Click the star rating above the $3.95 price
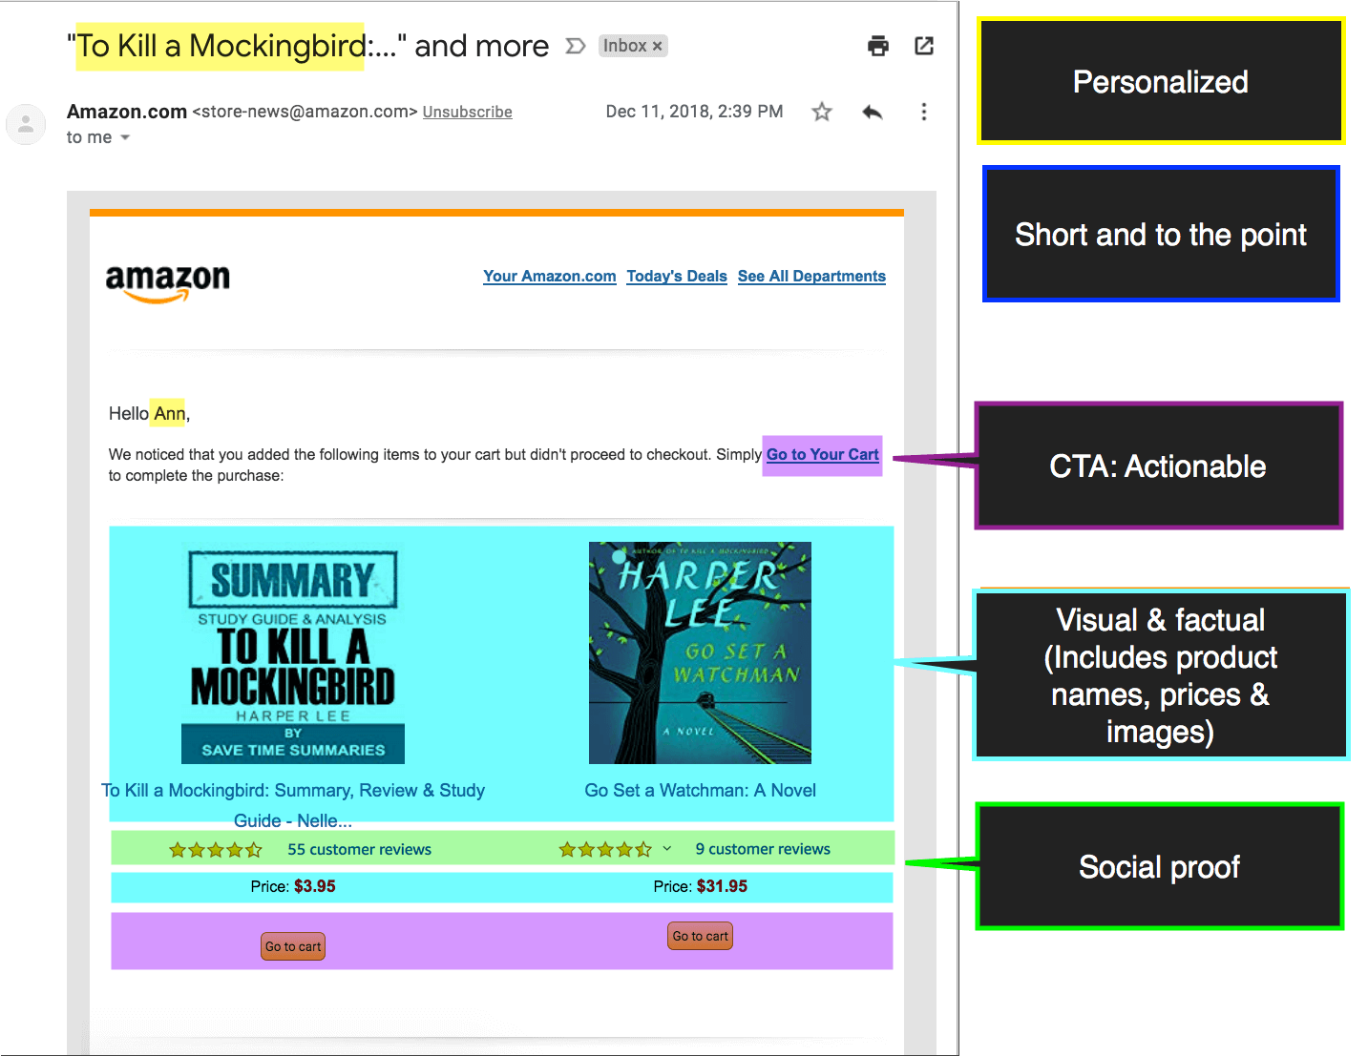 tap(216, 850)
